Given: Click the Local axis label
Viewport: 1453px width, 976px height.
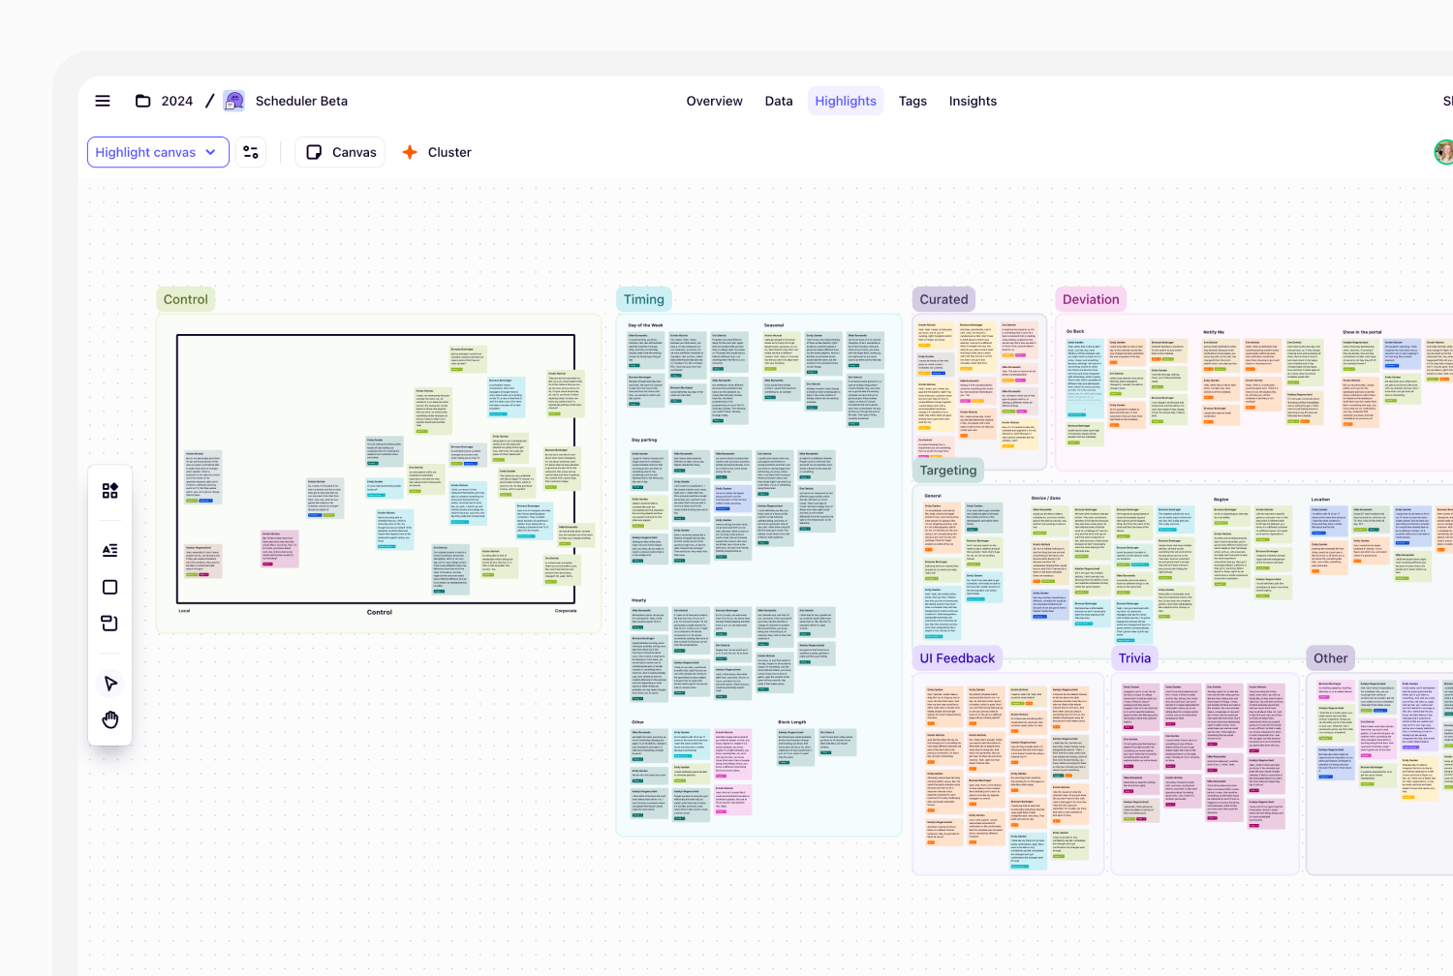Looking at the screenshot, I should (x=184, y=611).
